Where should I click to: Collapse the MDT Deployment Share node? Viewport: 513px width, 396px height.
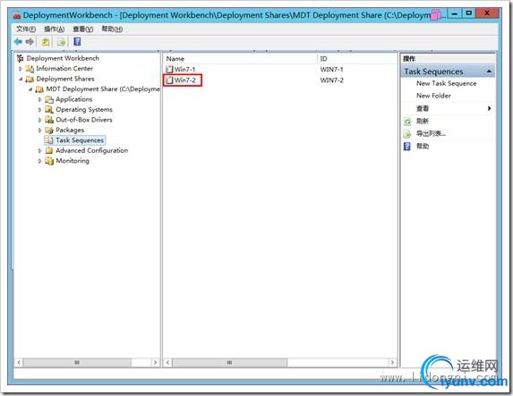pos(30,89)
